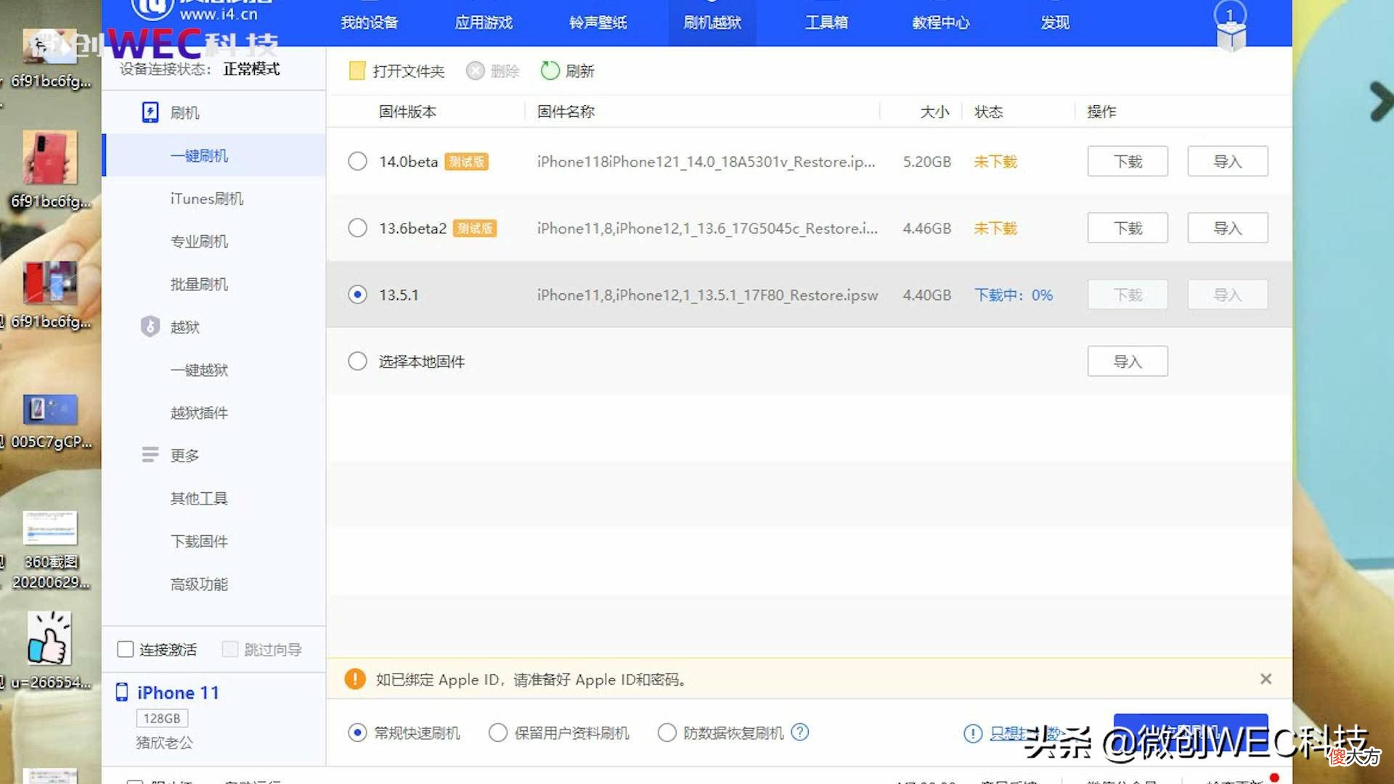The image size is (1394, 784).
Task: Click the grey 删除 delete icon
Action: tap(475, 70)
